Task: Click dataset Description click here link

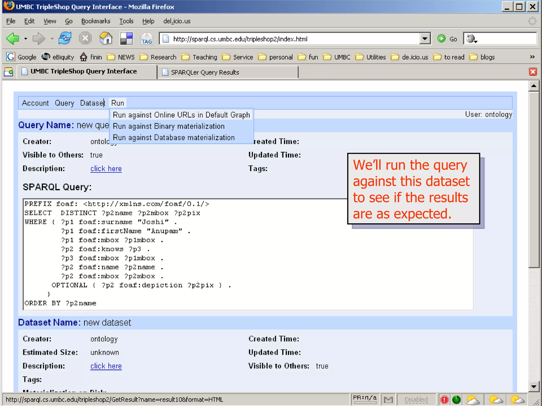Action: 106,366
